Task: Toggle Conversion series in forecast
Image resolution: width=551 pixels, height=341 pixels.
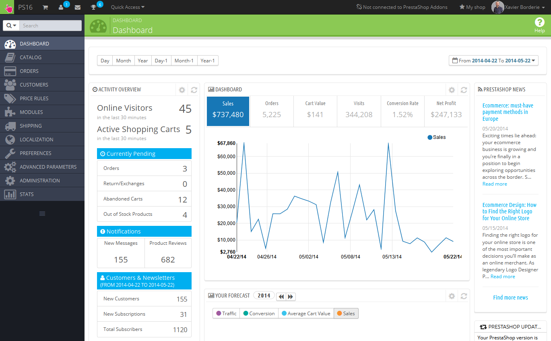Action: click(259, 313)
